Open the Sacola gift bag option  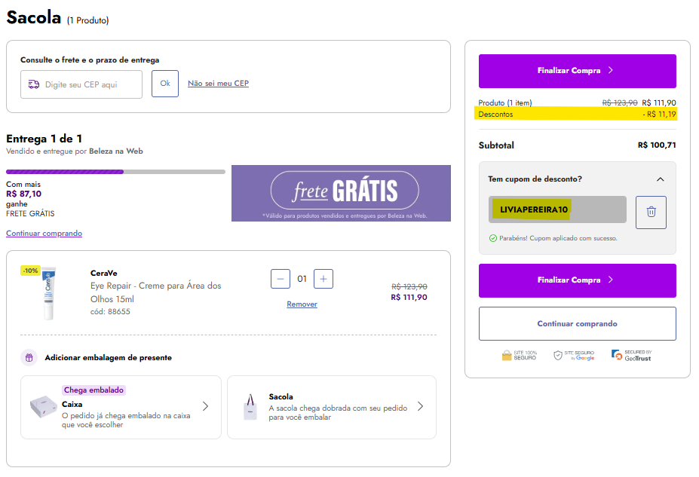pyautogui.click(x=331, y=407)
